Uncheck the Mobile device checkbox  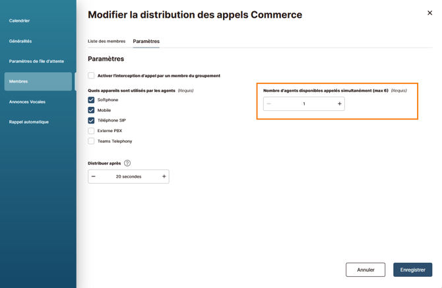tap(91, 110)
